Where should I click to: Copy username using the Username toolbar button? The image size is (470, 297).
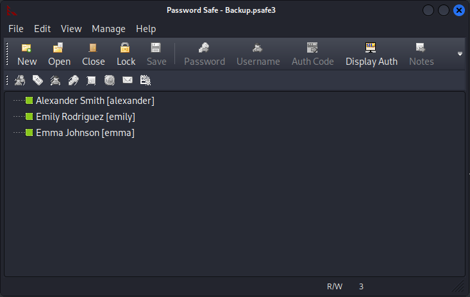[x=258, y=55]
